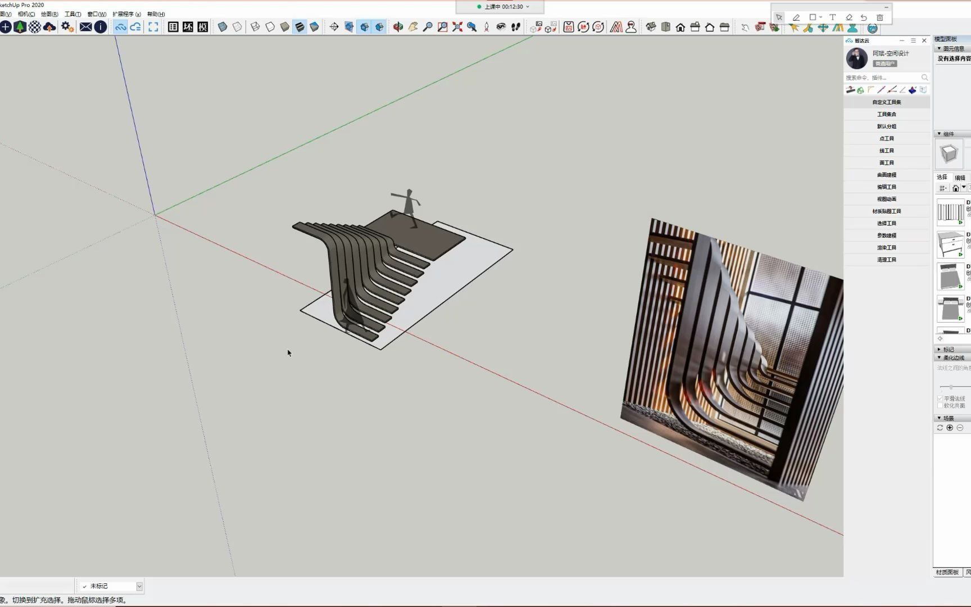Viewport: 971px width, 607px height.
Task: Open the 未标记 tag dropdown
Action: (139, 586)
